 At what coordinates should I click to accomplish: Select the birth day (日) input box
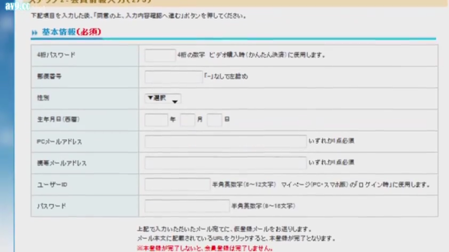coord(214,120)
